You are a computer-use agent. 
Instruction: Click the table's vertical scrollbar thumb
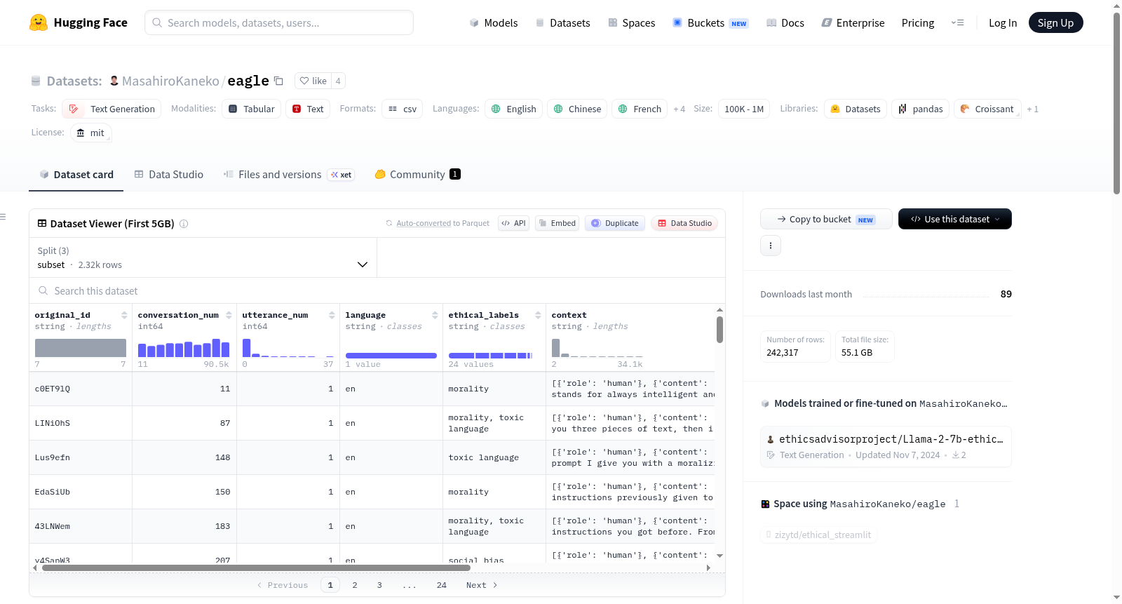[x=719, y=330]
